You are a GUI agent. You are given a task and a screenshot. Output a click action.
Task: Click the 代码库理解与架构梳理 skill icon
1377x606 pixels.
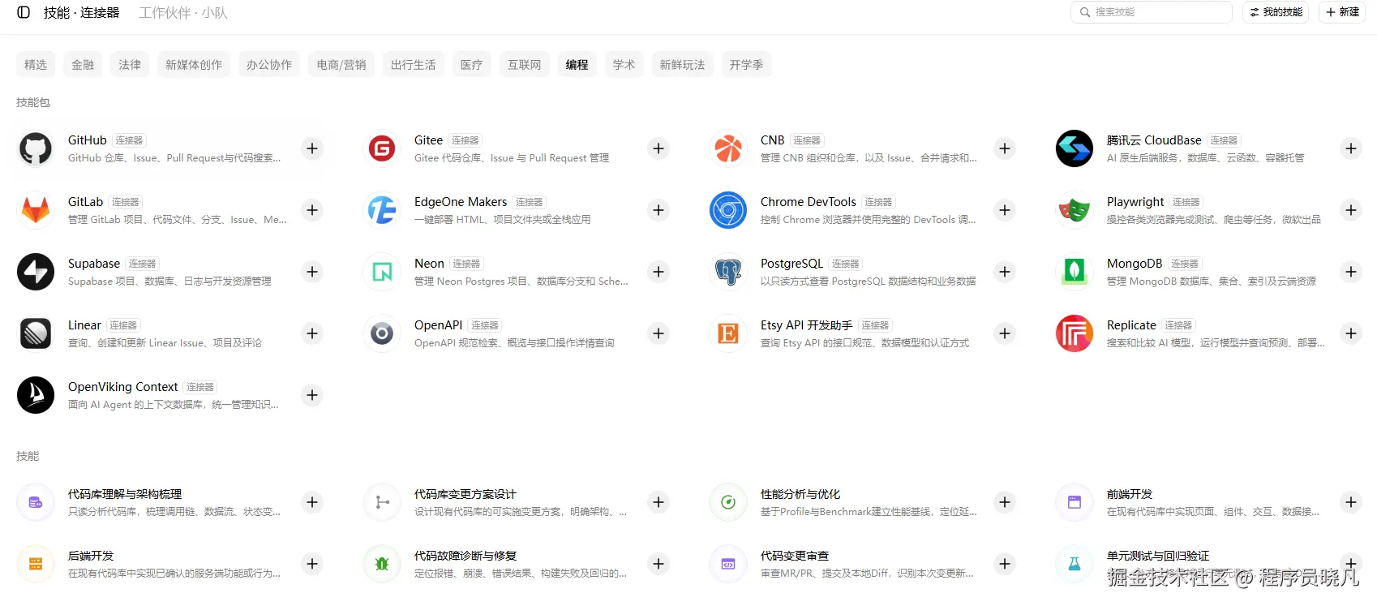point(36,502)
